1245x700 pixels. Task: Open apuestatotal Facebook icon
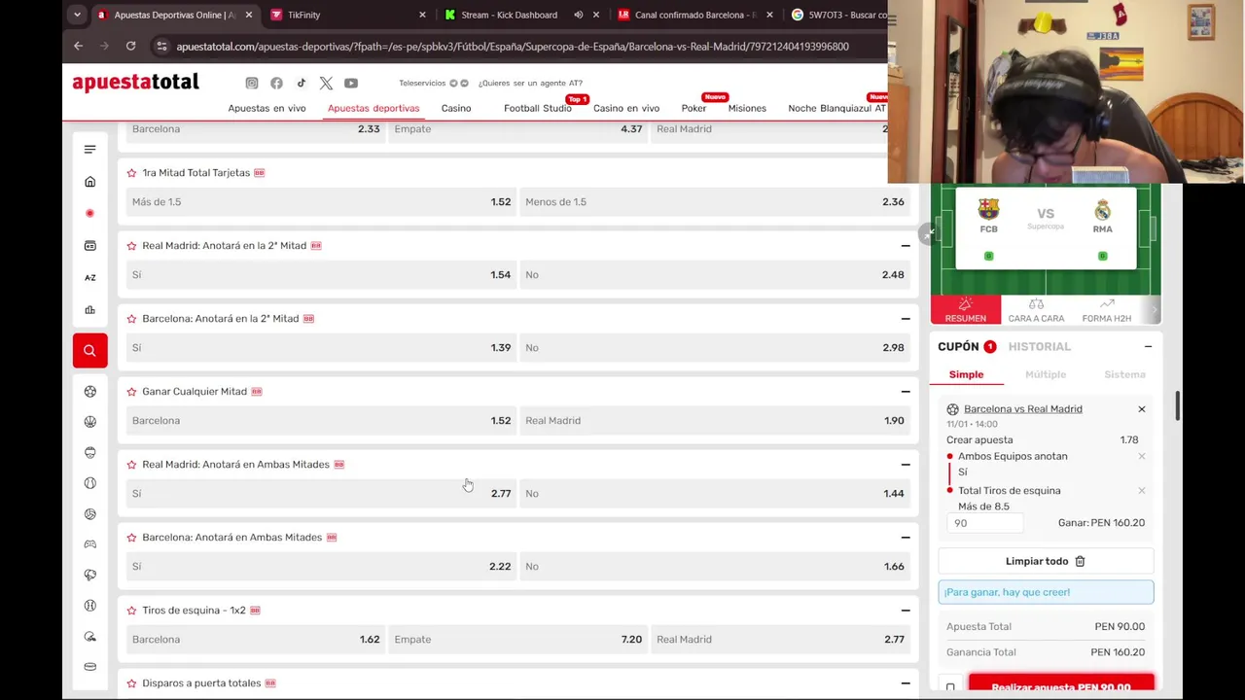(x=276, y=83)
